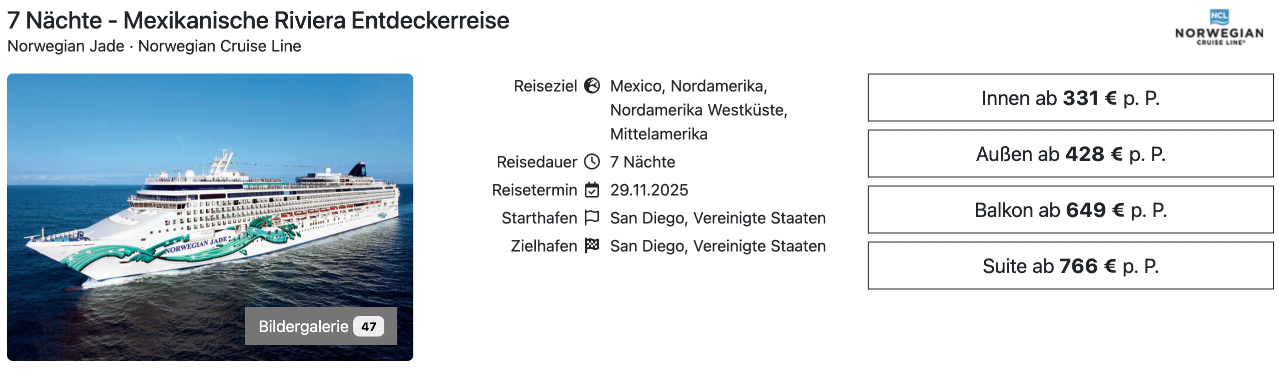Click the calendar icon beside Reisetermin
Screen dimensions: 1287x373
point(592,190)
